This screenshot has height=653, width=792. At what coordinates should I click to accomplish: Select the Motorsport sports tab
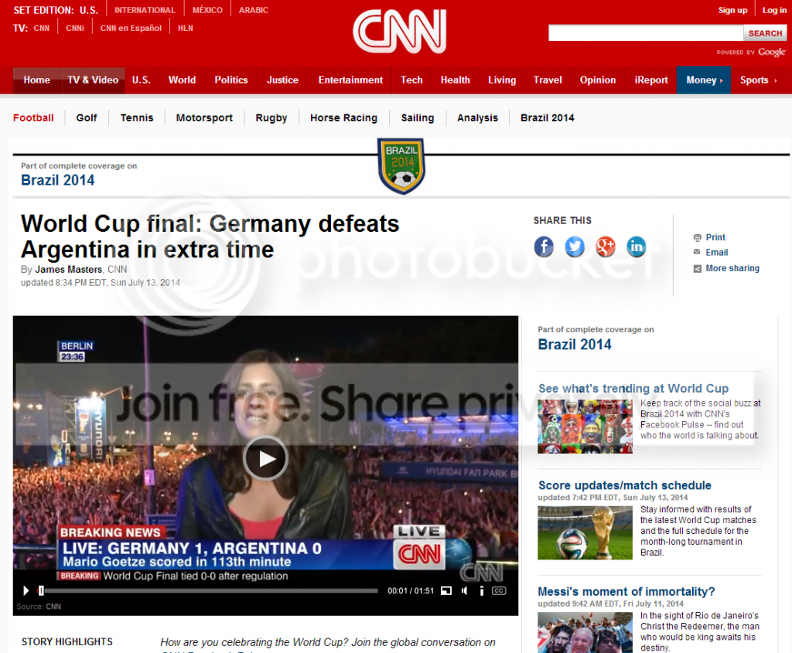pos(204,117)
